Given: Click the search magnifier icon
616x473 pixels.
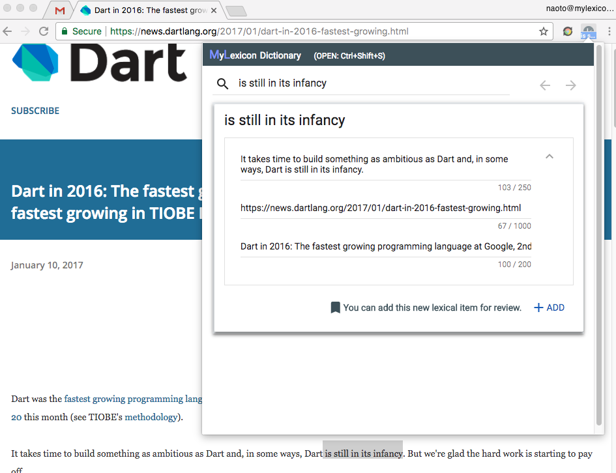Looking at the screenshot, I should click(222, 83).
